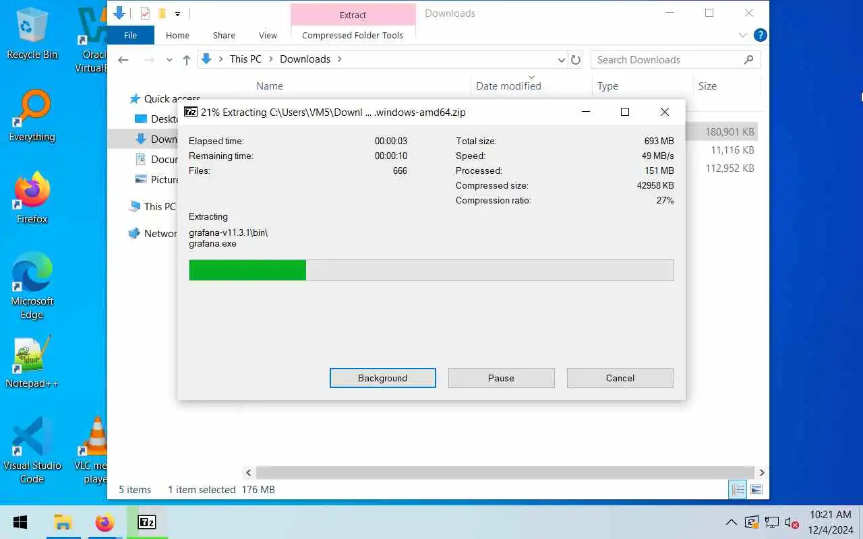Viewport: 863px width, 539px height.
Task: Click horizontal scrollbar right arrow
Action: (762, 472)
